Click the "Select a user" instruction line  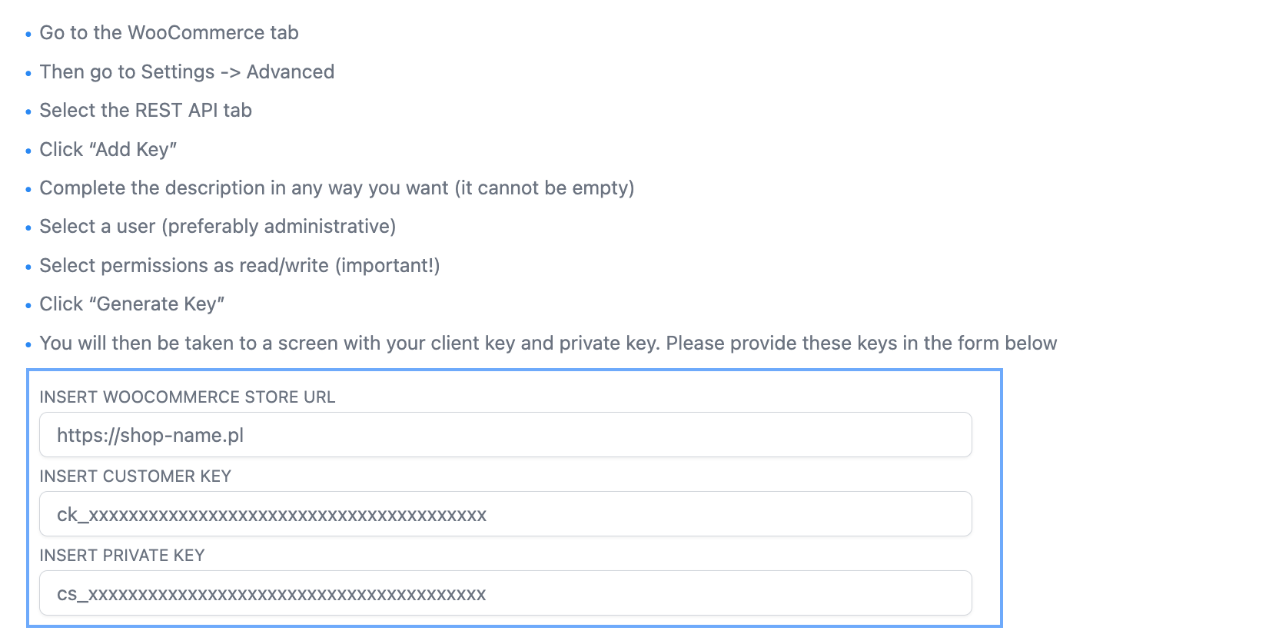(218, 227)
